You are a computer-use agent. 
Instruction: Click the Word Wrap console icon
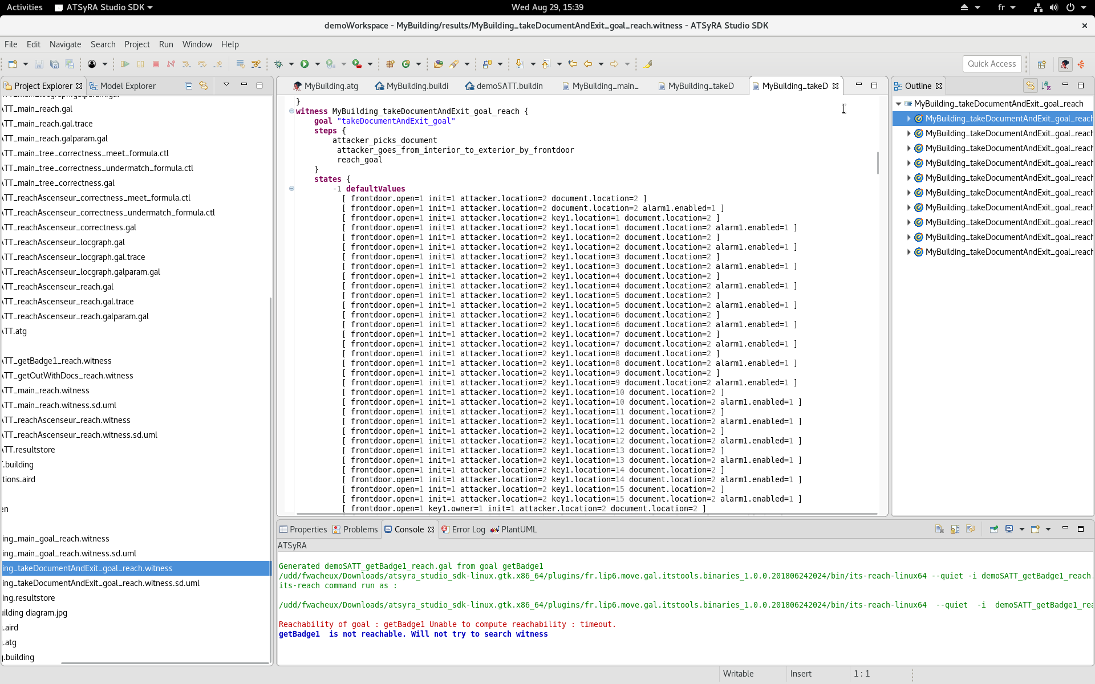tap(970, 530)
